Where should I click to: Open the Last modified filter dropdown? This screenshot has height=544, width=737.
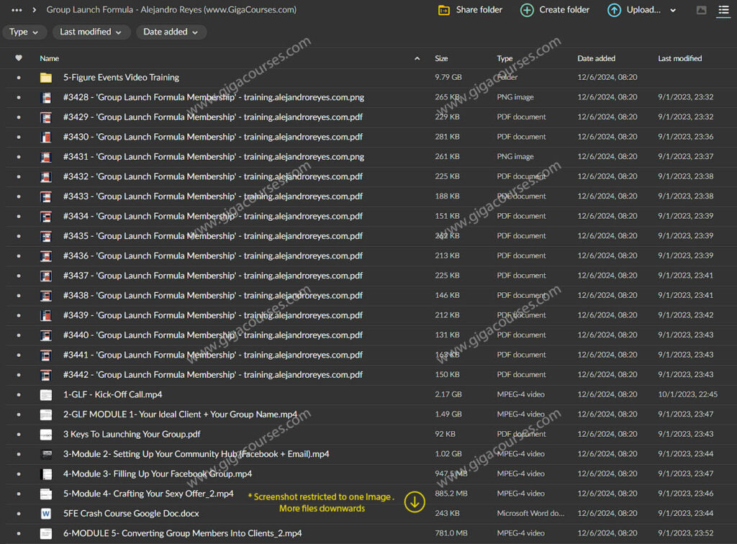[x=91, y=32]
